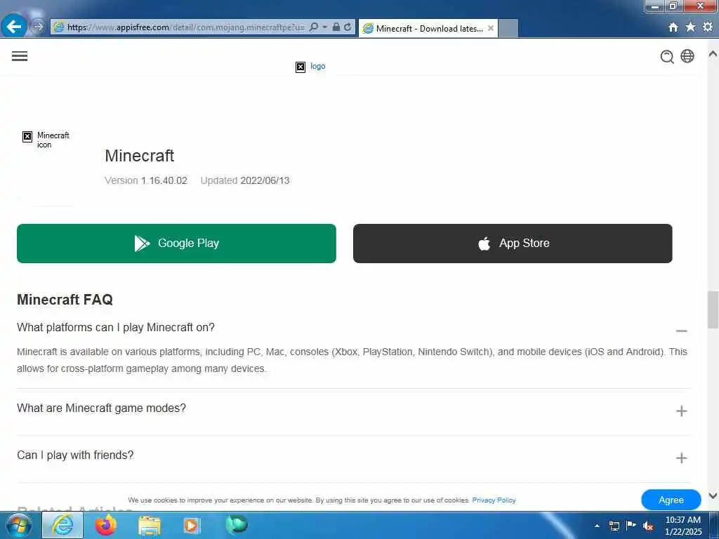Open the language globe icon
The image size is (719, 539).
[687, 56]
